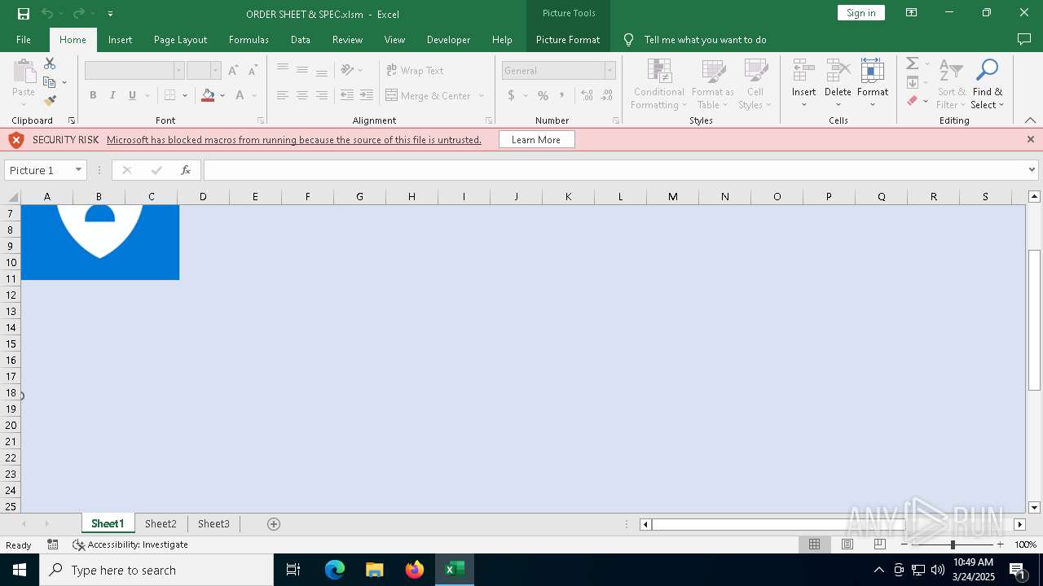Center text horizontally
Image resolution: width=1043 pixels, height=586 pixels.
[x=302, y=95]
